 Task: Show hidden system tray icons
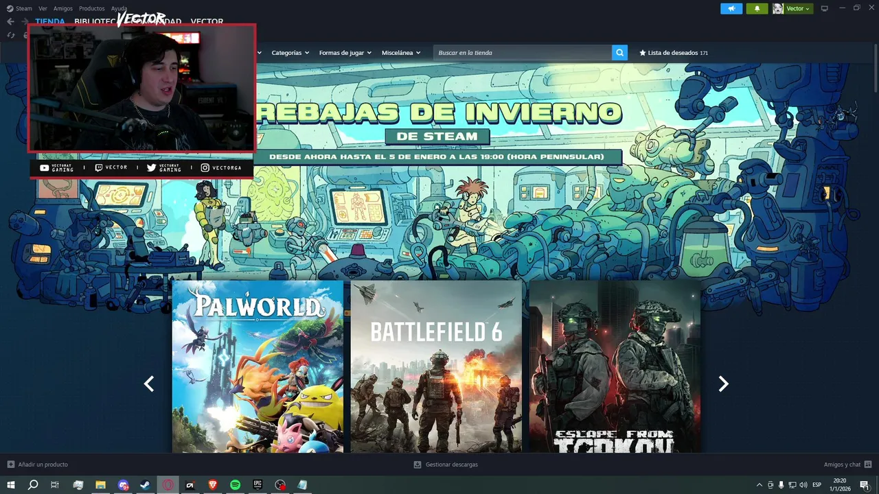point(759,485)
